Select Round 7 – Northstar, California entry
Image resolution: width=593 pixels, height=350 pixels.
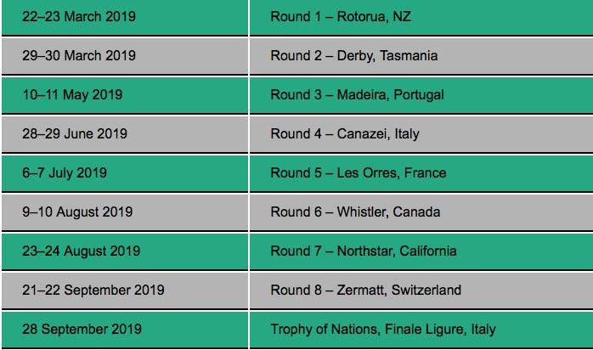click(364, 251)
